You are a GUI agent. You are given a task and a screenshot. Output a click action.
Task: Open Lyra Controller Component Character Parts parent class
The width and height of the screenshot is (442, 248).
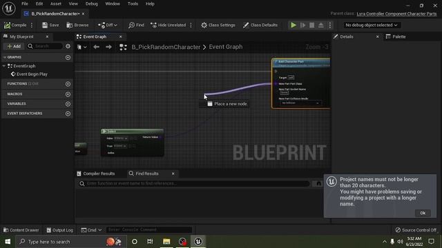[x=396, y=14]
